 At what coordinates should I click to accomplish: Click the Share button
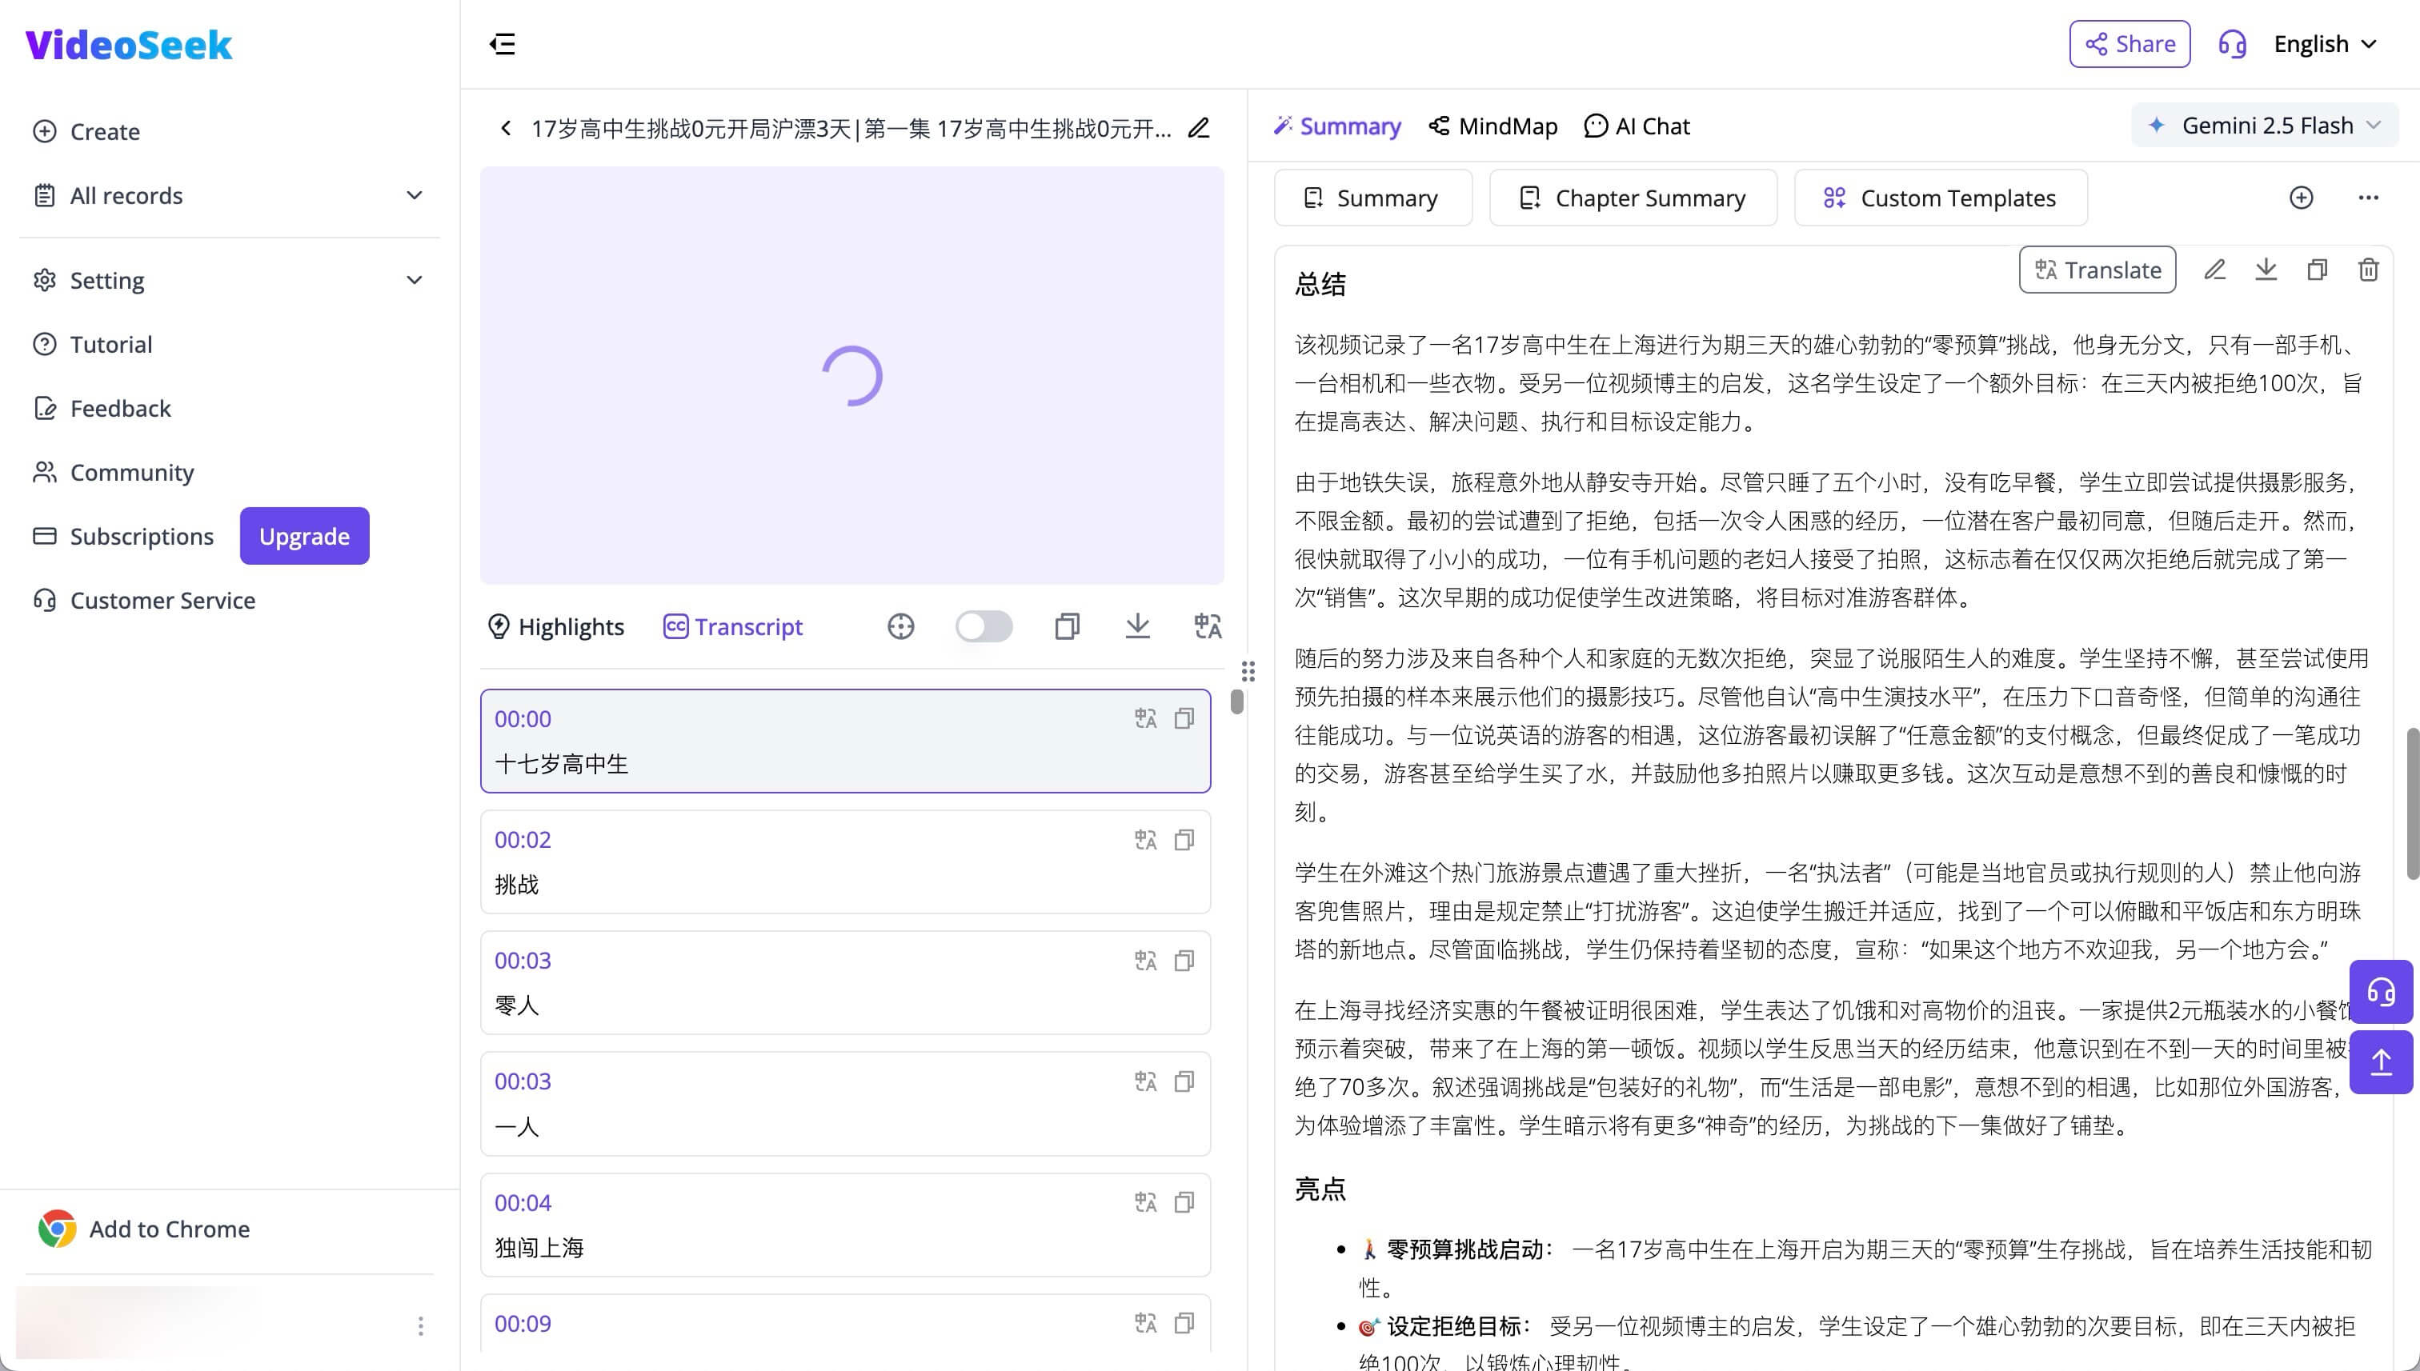(2129, 43)
